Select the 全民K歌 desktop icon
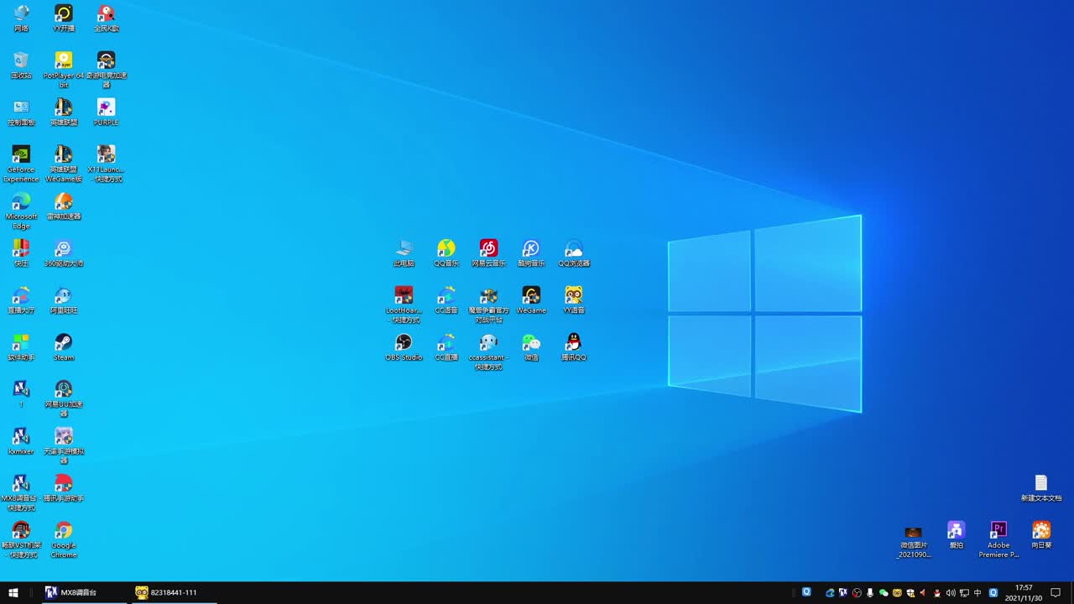Viewport: 1074px width, 604px height. pos(107,18)
